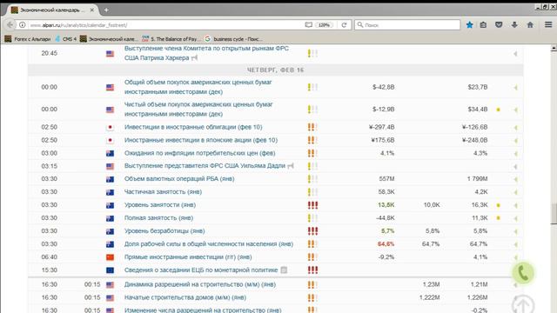The image size is (557, 313).
Task: Click the page vertical scrollbar thumb
Action: coord(554,214)
